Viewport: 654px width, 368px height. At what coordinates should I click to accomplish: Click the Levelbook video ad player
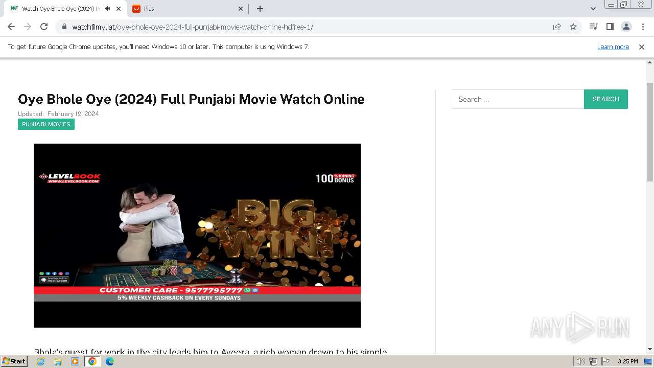click(197, 236)
